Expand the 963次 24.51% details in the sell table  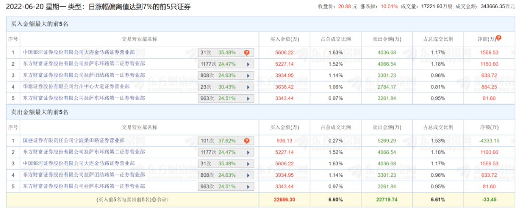click(x=248, y=186)
